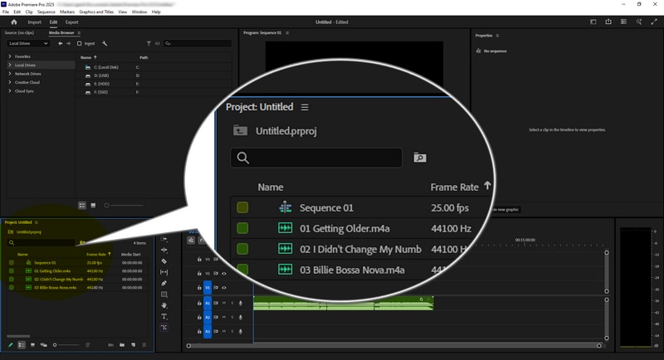Open the Local Drives dropdown
The height and width of the screenshot is (360, 664).
tap(28, 44)
